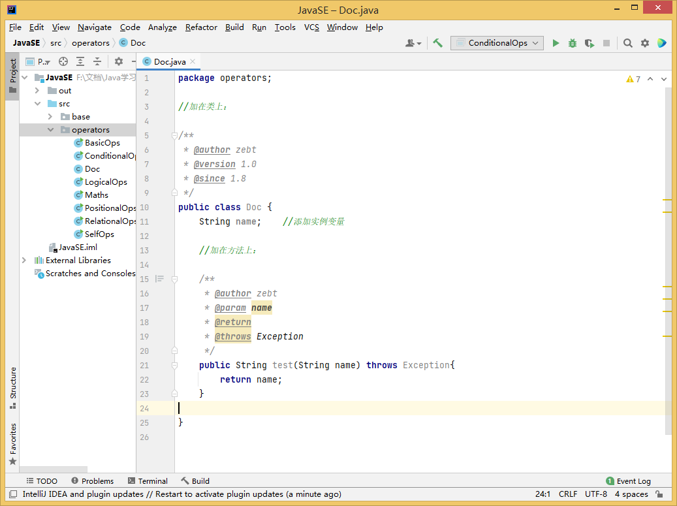Viewport: 677px width, 506px height.
Task: Run the ConditionalOps configuration
Action: point(556,43)
